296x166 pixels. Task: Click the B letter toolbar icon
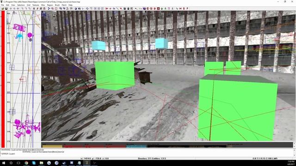[184, 8]
